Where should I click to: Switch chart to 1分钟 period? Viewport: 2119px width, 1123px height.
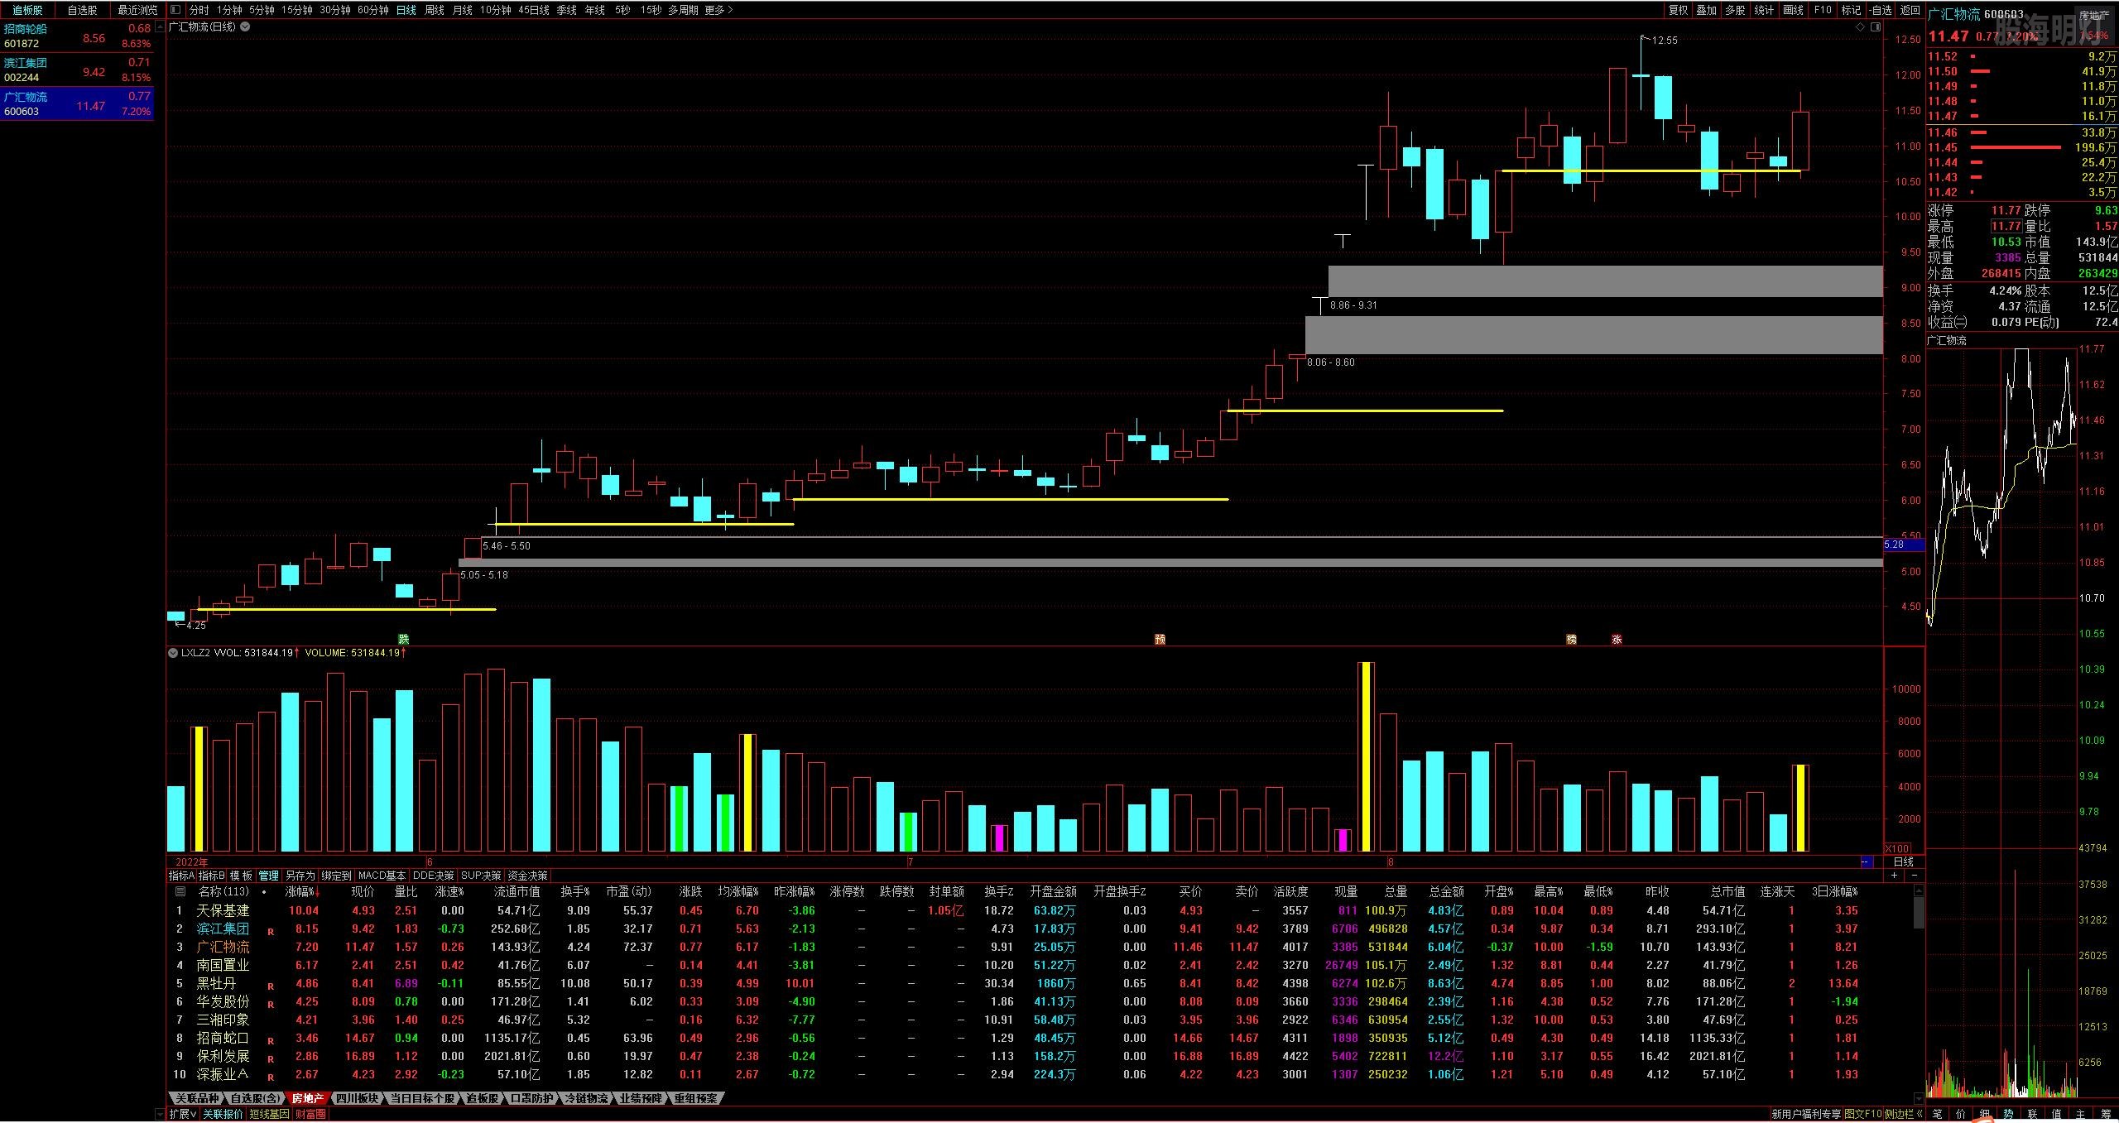pyautogui.click(x=230, y=10)
